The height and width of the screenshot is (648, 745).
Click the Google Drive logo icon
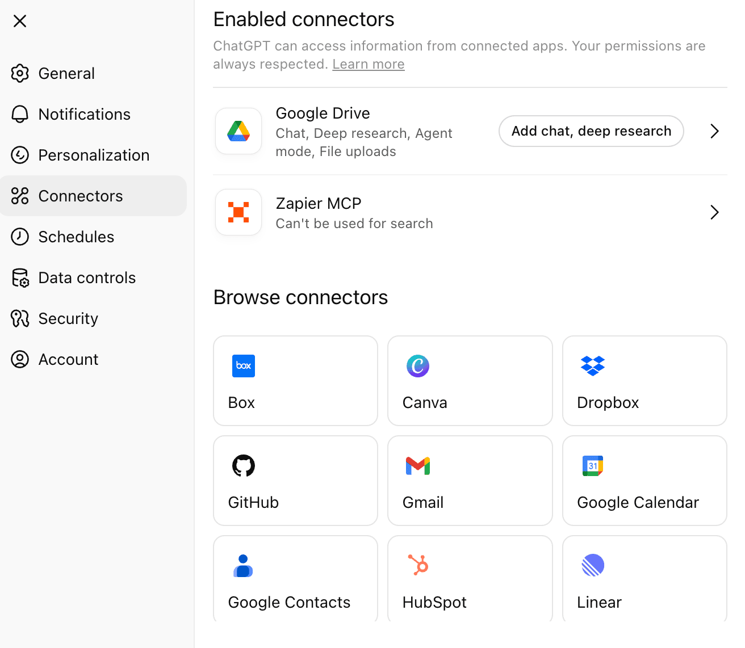coord(238,132)
